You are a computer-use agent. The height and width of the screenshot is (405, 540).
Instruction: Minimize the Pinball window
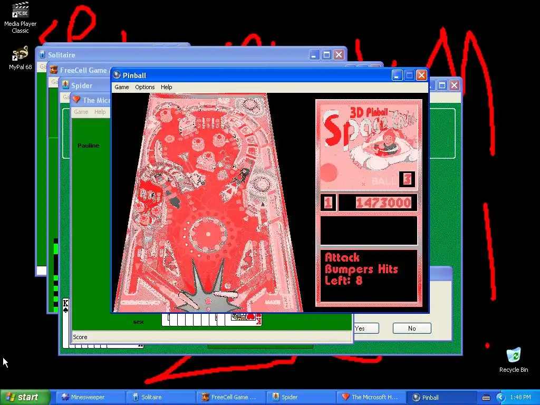(397, 75)
